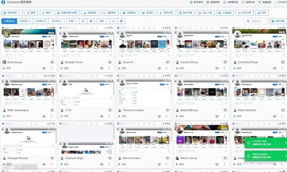
Task: Dismiss the Jennifer Fabre notification toast
Action: pos(286,143)
